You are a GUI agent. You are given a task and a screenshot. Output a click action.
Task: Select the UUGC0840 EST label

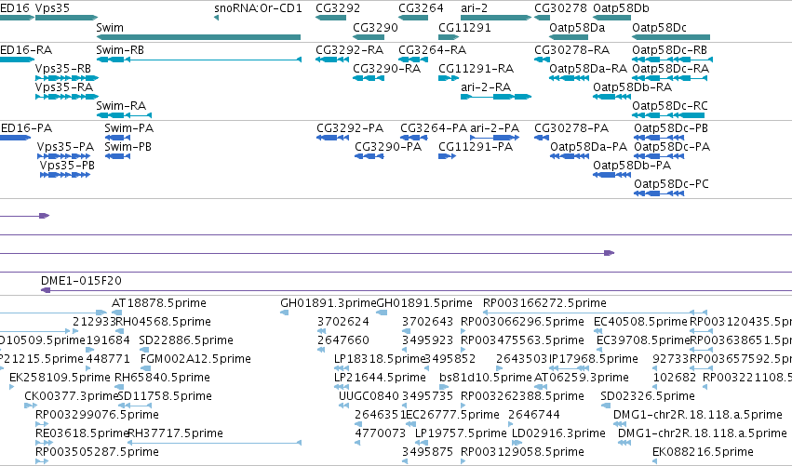(x=369, y=396)
